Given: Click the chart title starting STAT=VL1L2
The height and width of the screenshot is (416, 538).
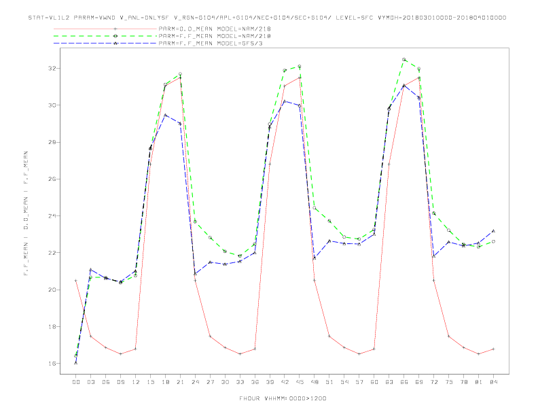Looking at the screenshot, I should [x=267, y=18].
